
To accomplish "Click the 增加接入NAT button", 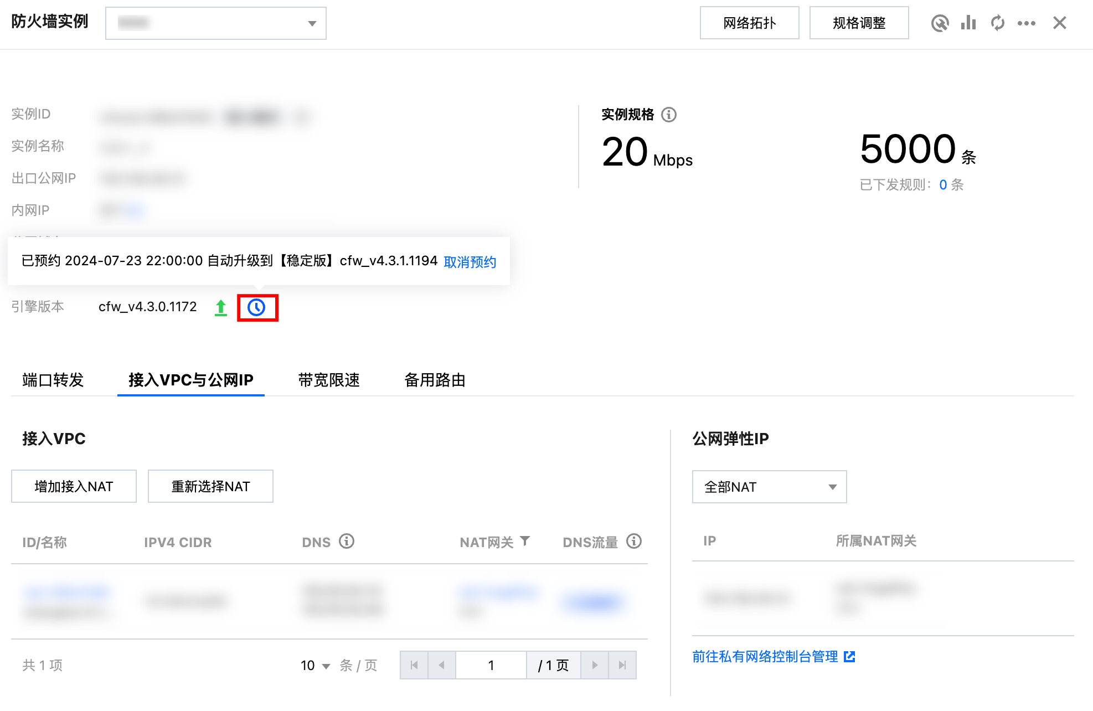I will [x=74, y=486].
